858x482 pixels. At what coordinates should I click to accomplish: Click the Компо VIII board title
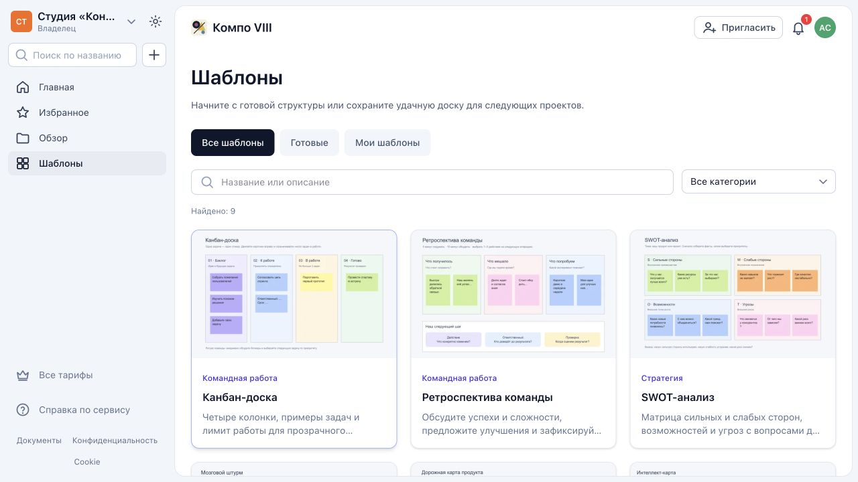pyautogui.click(x=242, y=27)
